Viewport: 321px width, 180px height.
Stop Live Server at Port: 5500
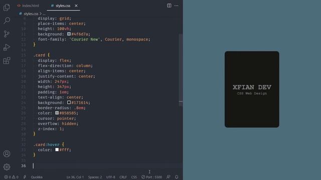(151, 177)
